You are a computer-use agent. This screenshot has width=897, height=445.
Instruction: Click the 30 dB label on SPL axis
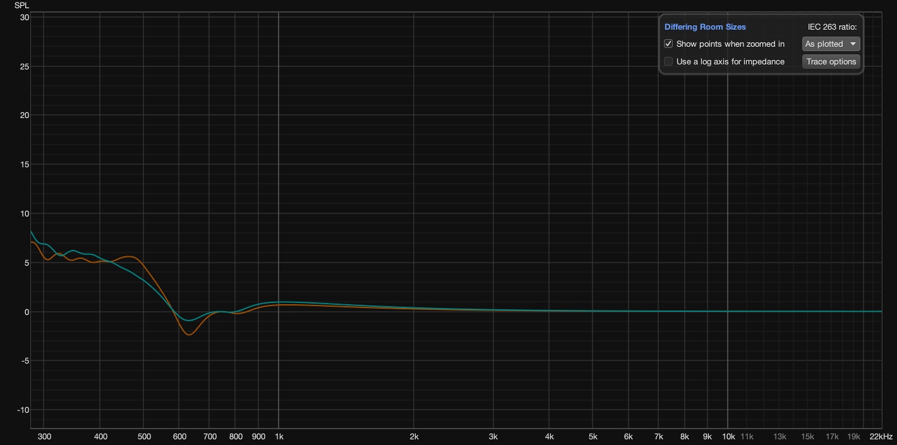[25, 18]
